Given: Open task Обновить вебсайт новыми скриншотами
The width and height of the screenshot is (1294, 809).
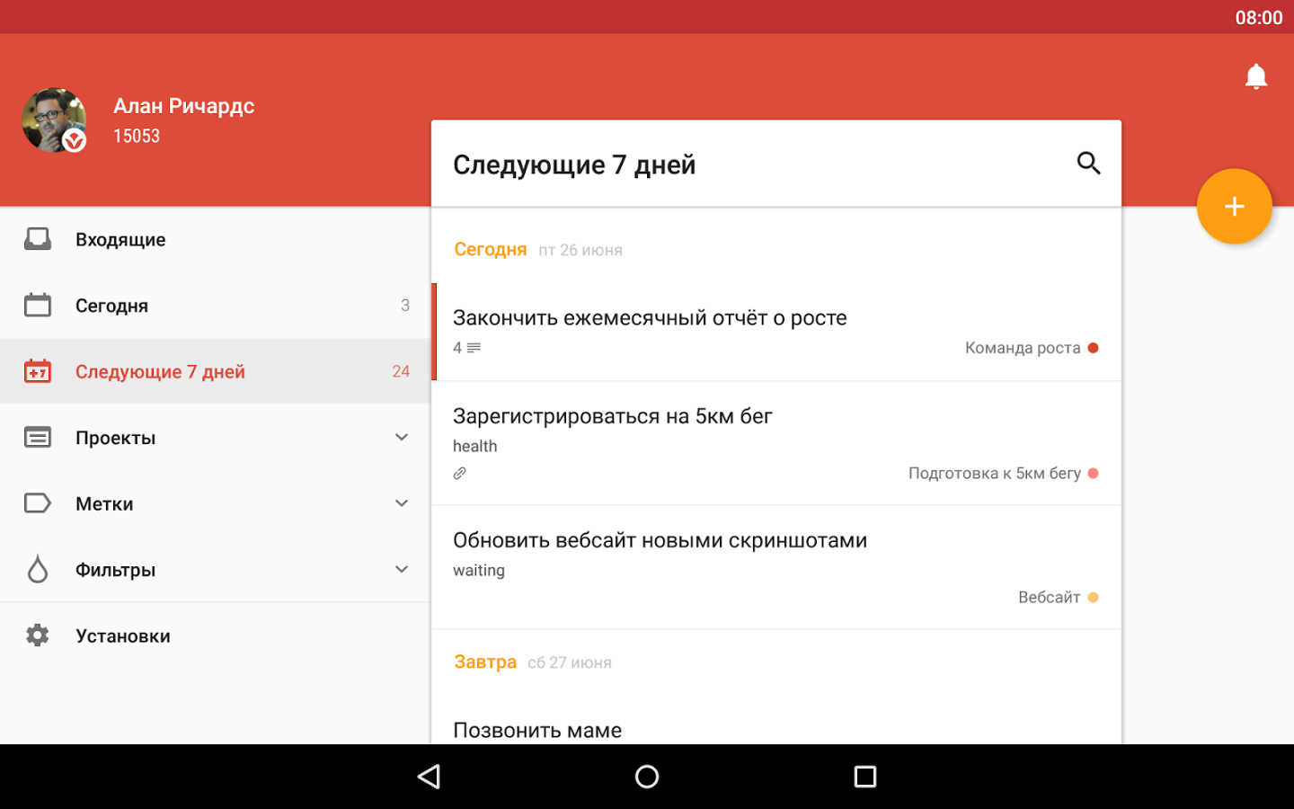Looking at the screenshot, I should click(776, 567).
